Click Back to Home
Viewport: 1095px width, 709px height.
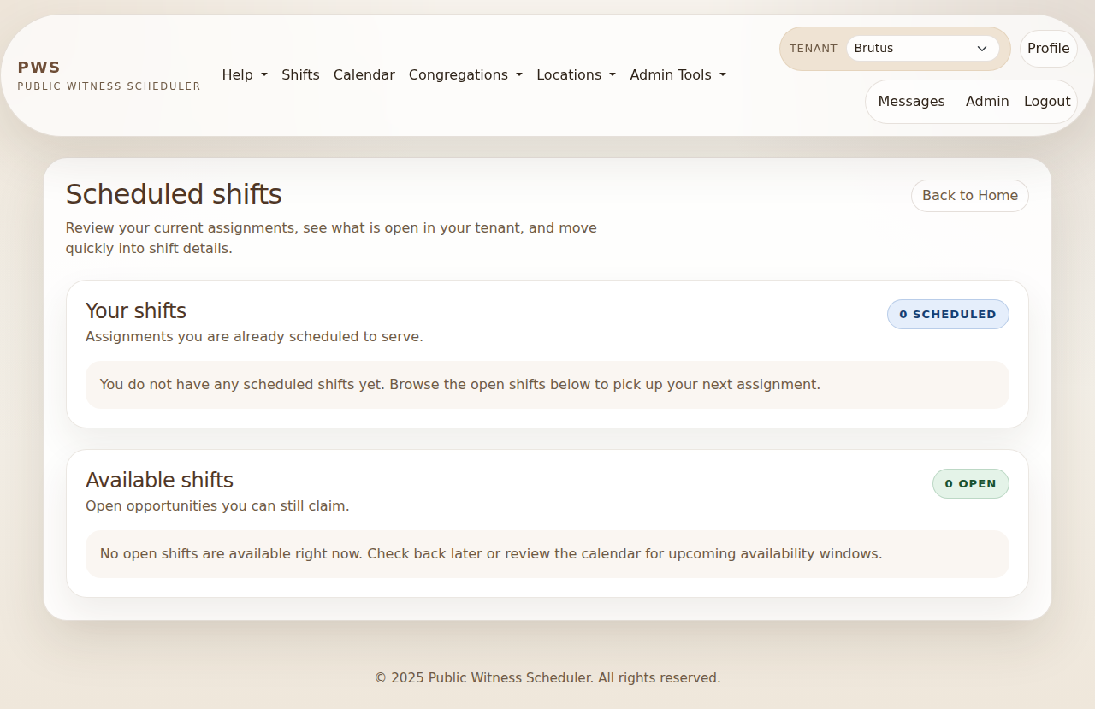pyautogui.click(x=969, y=196)
